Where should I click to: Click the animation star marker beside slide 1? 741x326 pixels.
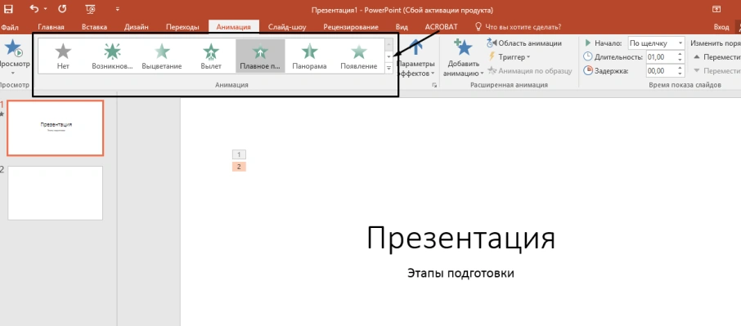click(x=2, y=114)
